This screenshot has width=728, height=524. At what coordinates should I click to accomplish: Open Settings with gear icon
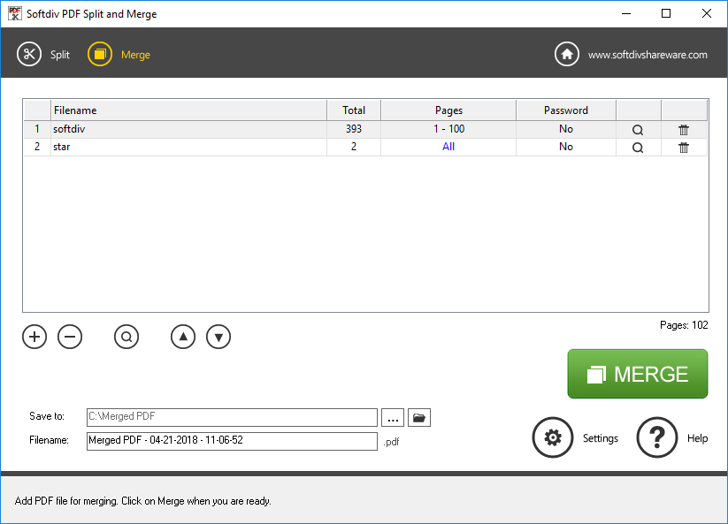553,438
